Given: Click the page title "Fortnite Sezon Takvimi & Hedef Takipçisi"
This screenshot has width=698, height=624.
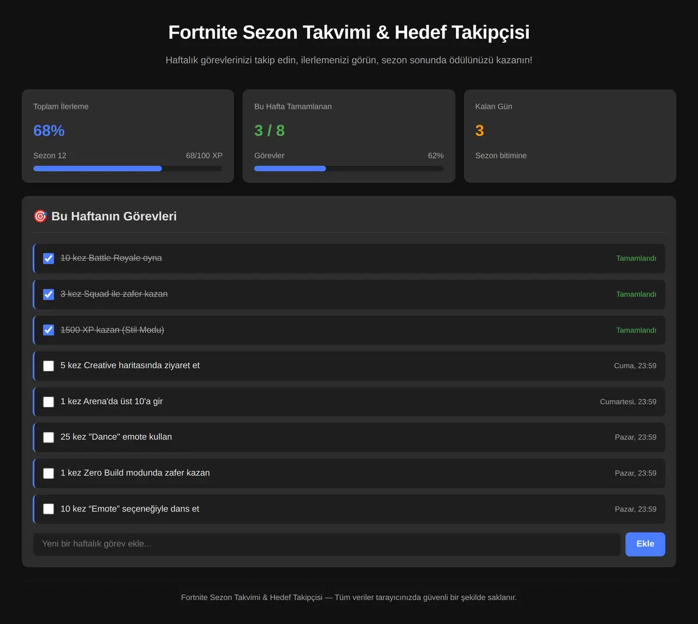Looking at the screenshot, I should (x=349, y=32).
